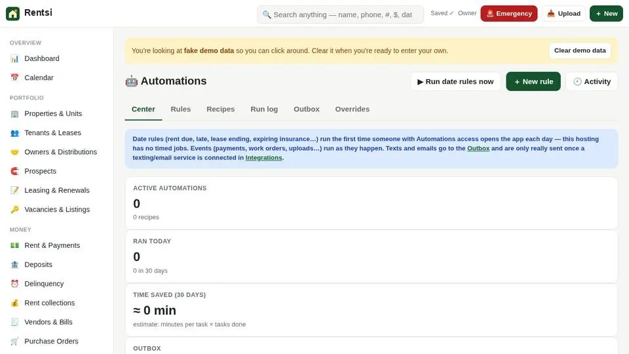Switch to the Run log tab

(x=264, y=109)
